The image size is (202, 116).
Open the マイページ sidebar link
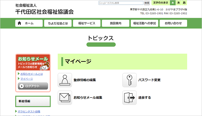[x=27, y=79]
